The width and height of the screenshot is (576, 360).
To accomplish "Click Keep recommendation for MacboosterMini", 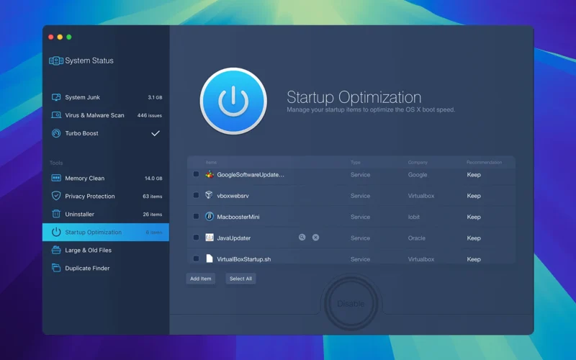I will point(474,217).
